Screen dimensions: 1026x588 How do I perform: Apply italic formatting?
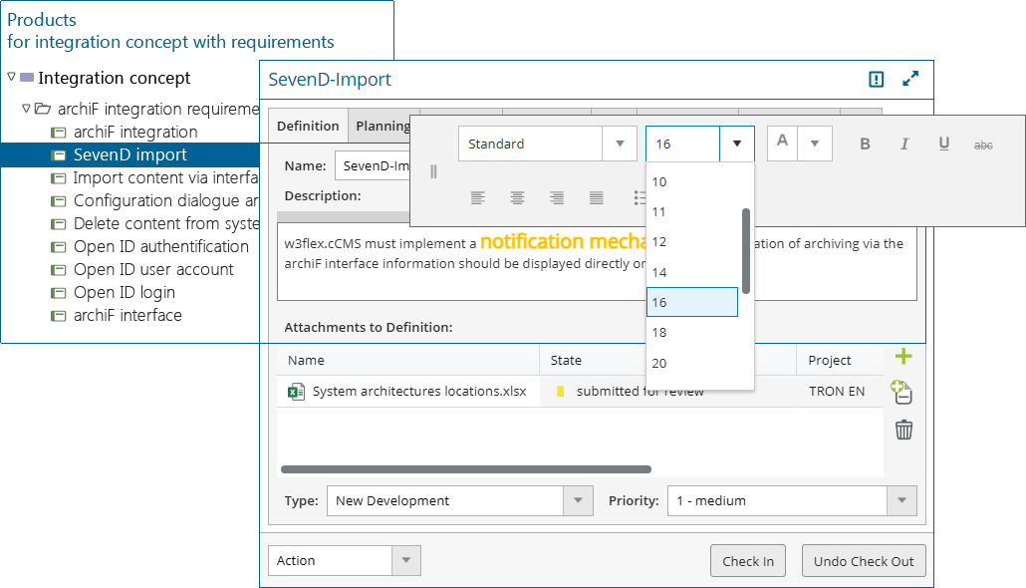pyautogui.click(x=904, y=145)
